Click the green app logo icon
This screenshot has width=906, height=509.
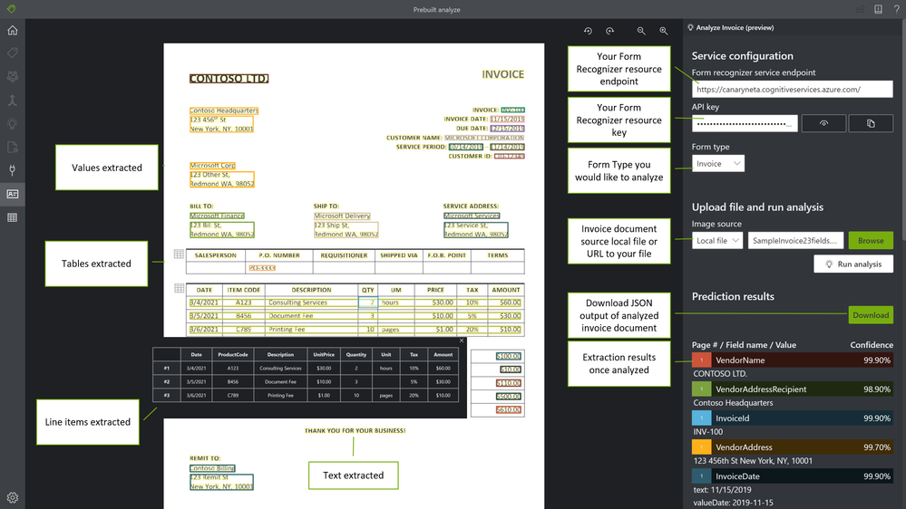(11, 9)
